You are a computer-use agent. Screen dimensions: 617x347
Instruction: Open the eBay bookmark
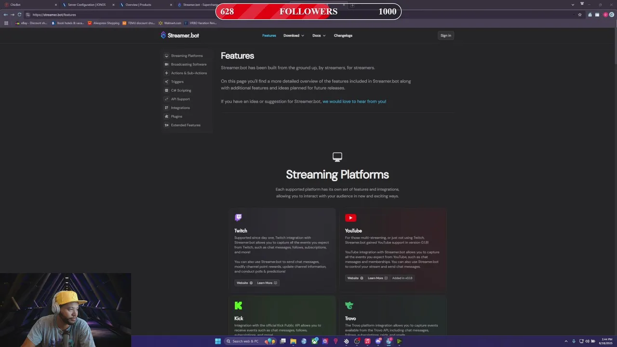click(31, 23)
